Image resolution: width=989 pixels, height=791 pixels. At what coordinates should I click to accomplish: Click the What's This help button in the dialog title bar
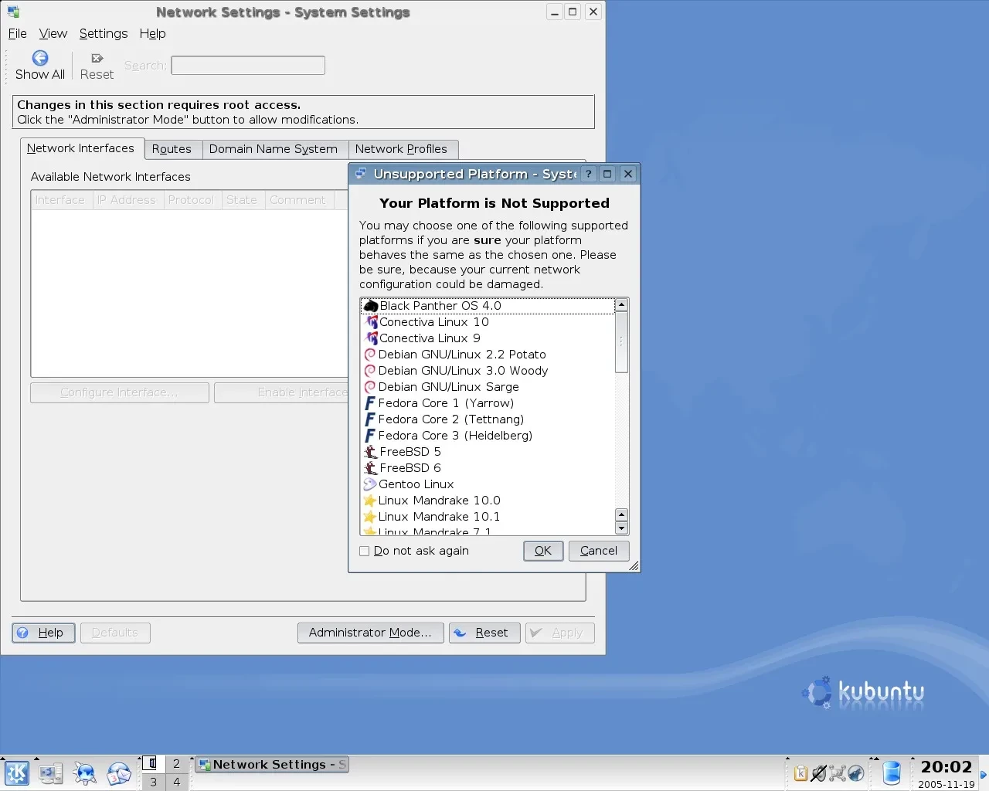coord(588,174)
